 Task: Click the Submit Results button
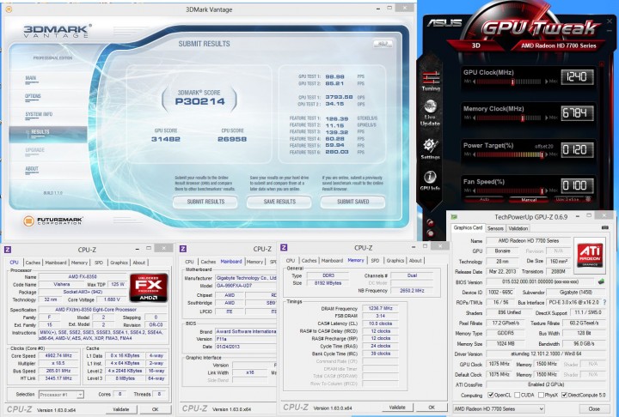pos(205,202)
